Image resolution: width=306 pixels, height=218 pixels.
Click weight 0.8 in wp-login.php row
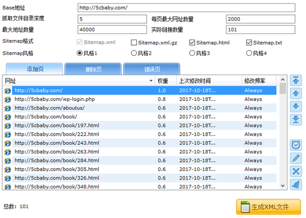point(162,99)
